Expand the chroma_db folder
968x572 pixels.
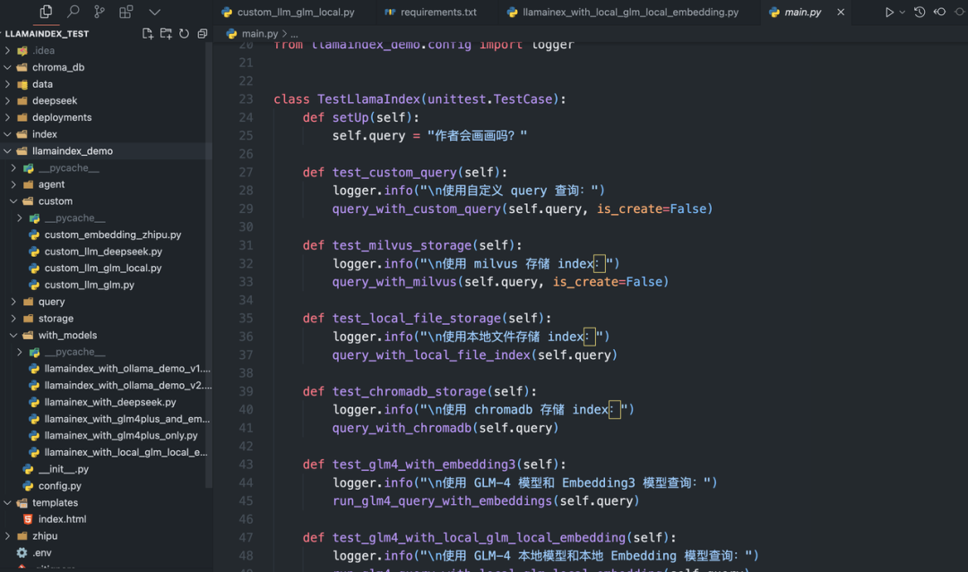[x=57, y=67]
